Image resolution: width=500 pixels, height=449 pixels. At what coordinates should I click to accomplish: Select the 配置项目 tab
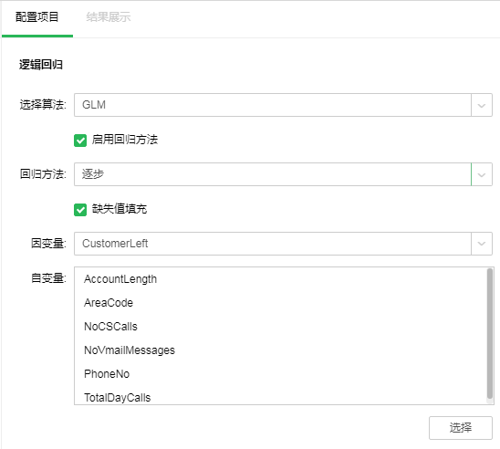pos(37,17)
